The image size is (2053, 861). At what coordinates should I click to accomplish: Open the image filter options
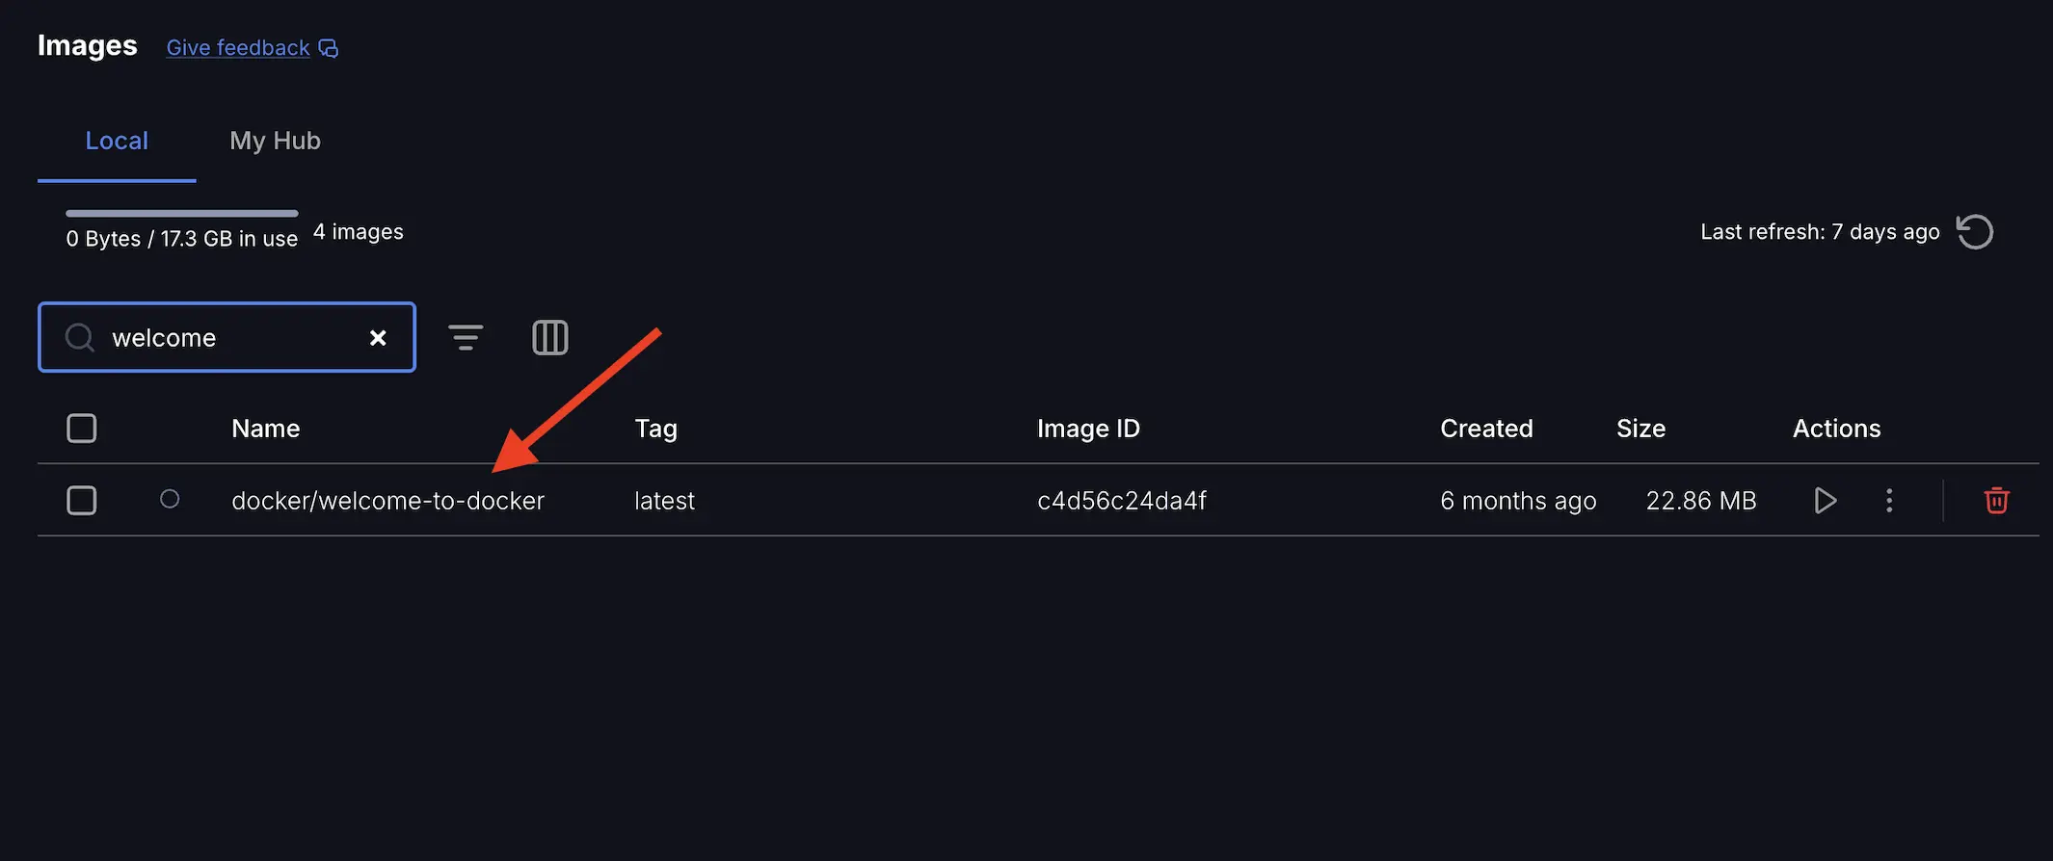[466, 337]
